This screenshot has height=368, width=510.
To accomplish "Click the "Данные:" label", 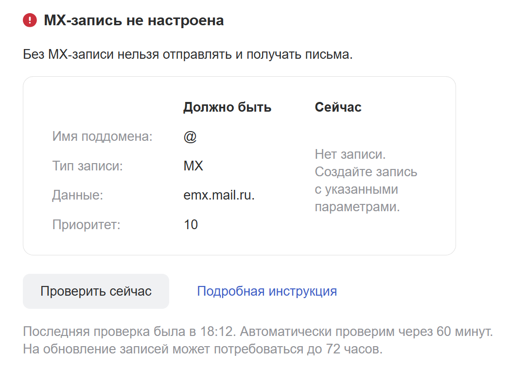I will [78, 195].
